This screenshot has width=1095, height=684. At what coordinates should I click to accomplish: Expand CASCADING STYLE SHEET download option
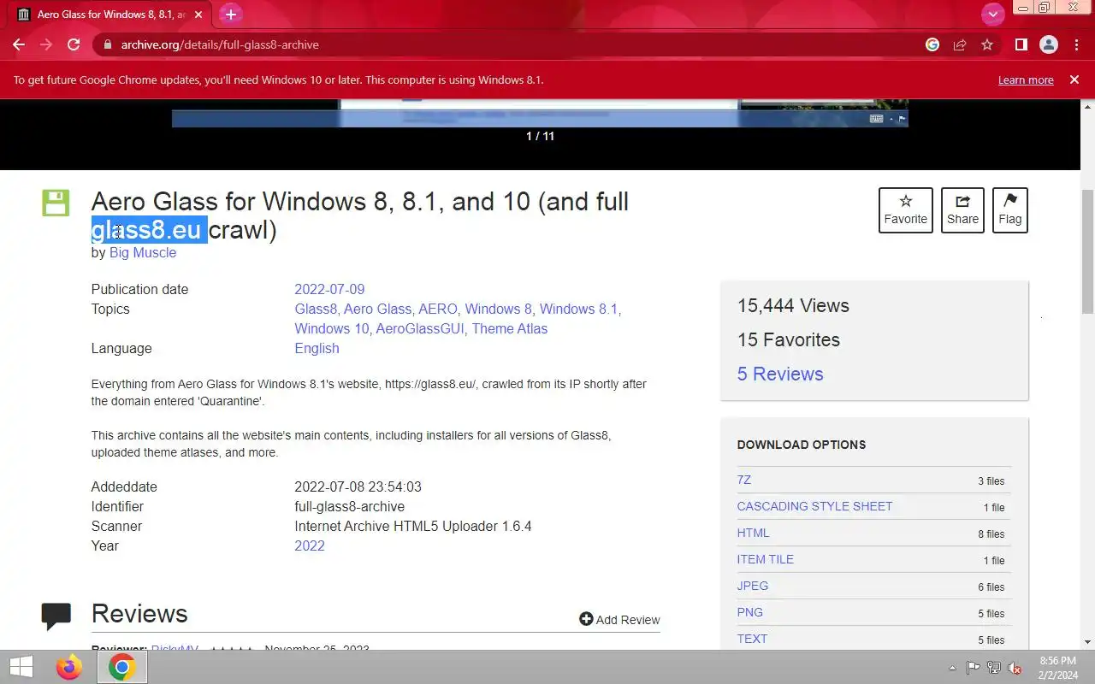[x=814, y=506]
